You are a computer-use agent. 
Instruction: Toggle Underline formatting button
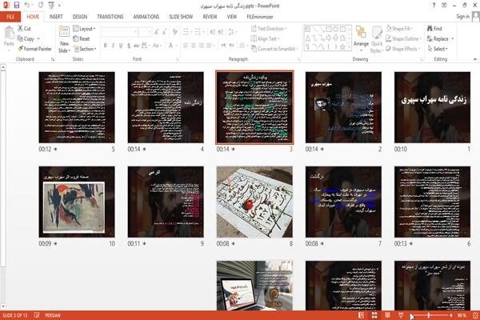121,46
